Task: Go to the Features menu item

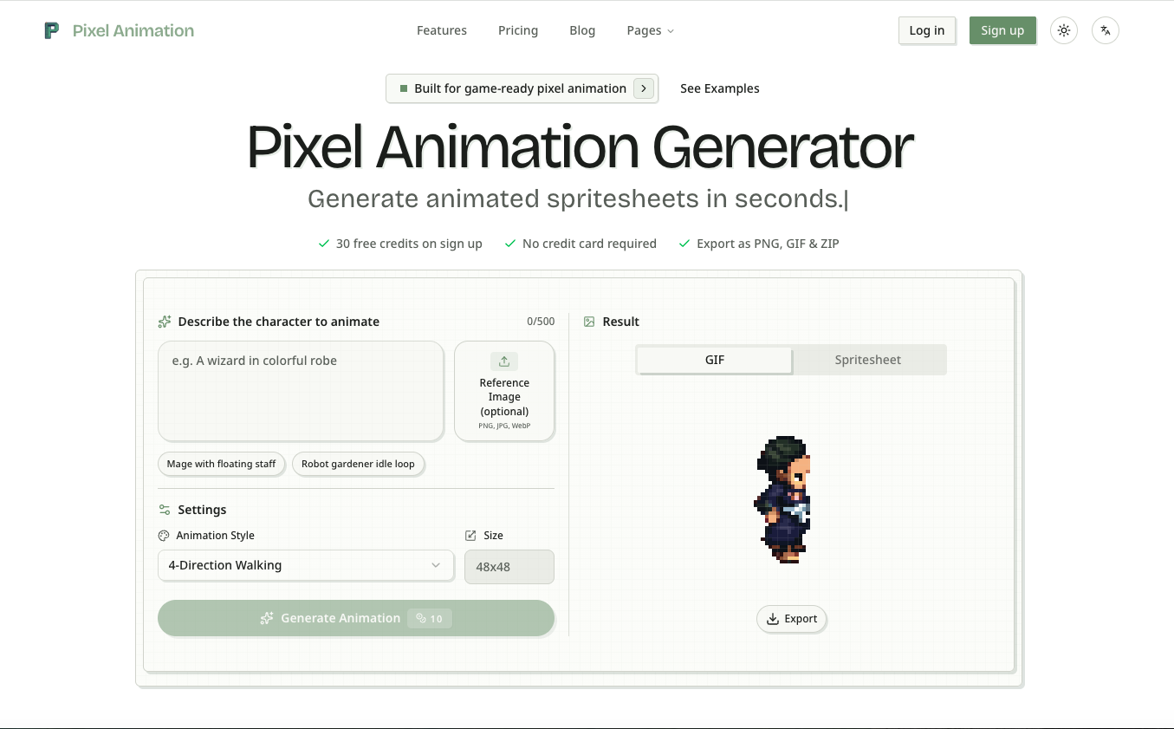Action: pyautogui.click(x=442, y=30)
